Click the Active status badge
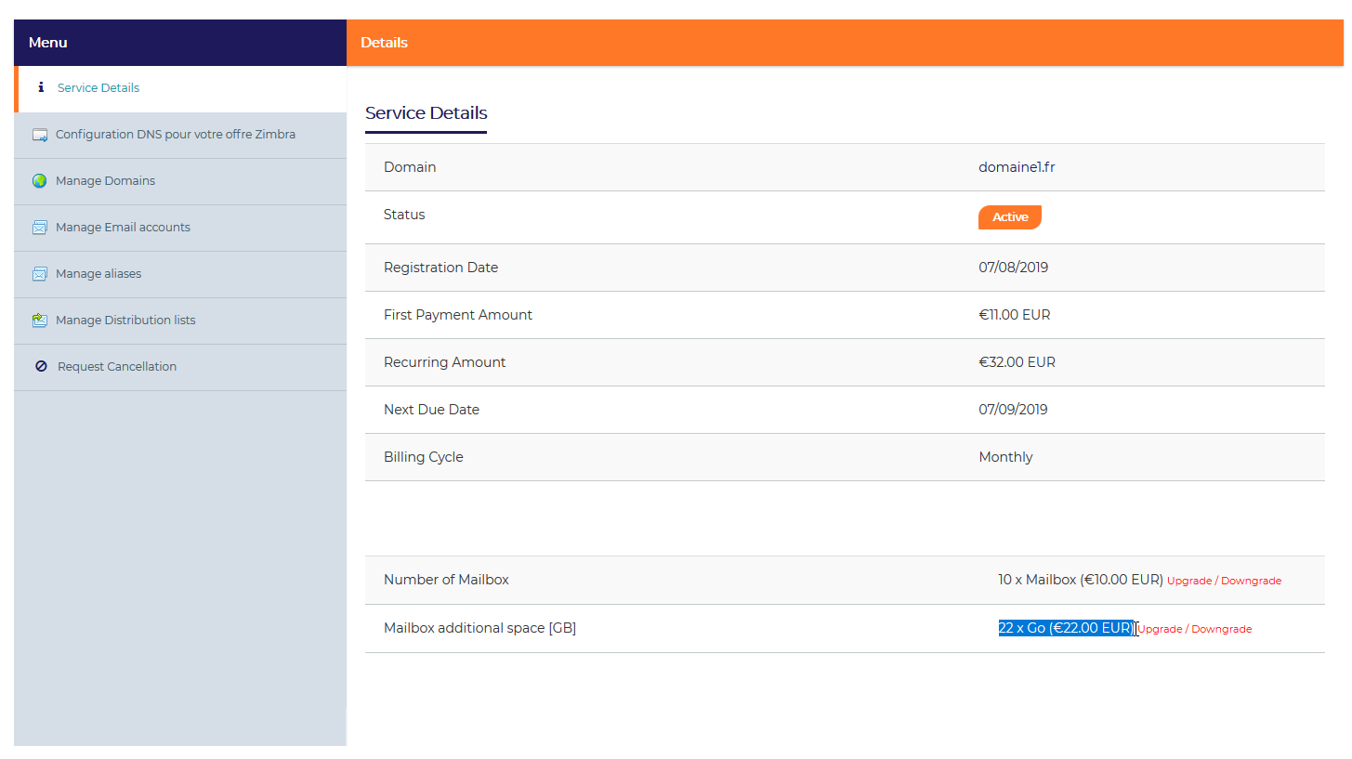Image resolution: width=1352 pixels, height=759 pixels. 1010,217
